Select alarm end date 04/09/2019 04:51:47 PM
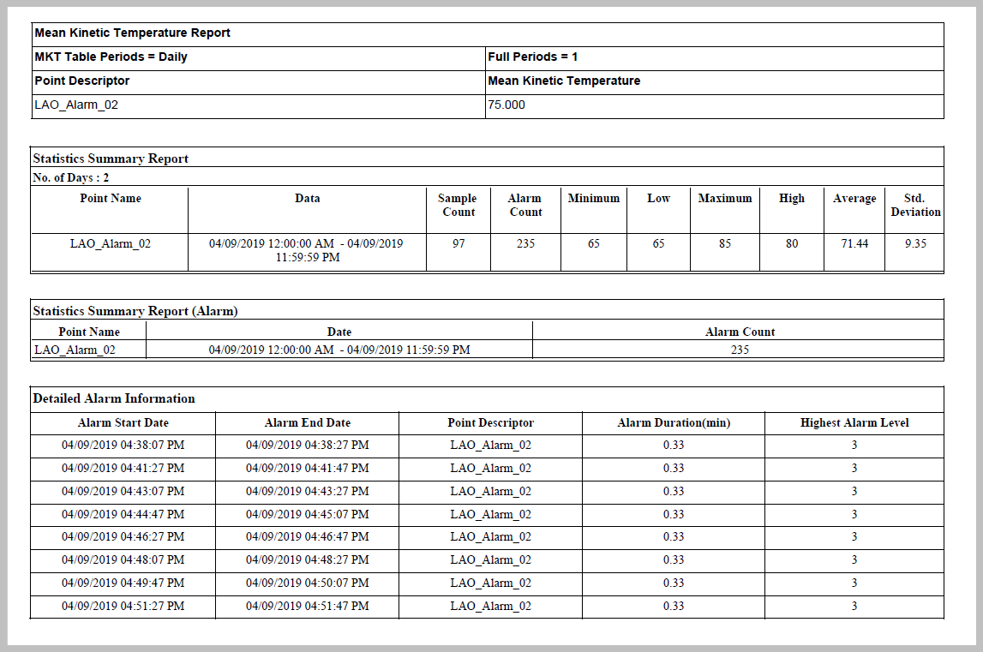Image resolution: width=983 pixels, height=652 pixels. [x=308, y=607]
